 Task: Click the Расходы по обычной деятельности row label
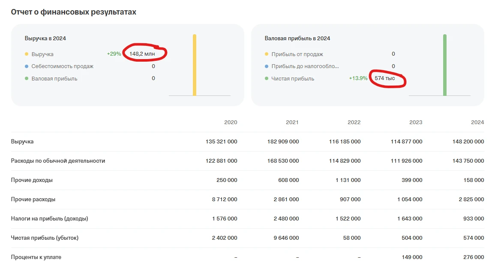[58, 161]
